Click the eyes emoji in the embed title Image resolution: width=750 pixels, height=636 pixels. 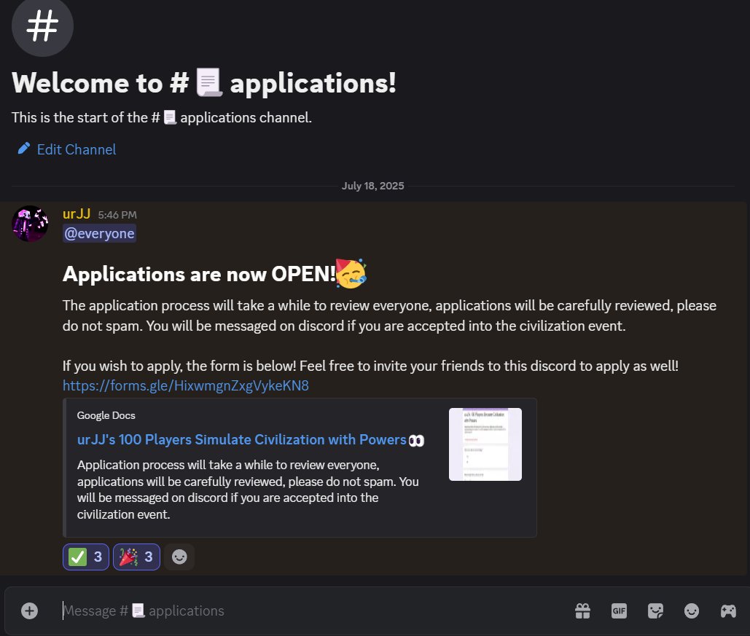coord(416,441)
